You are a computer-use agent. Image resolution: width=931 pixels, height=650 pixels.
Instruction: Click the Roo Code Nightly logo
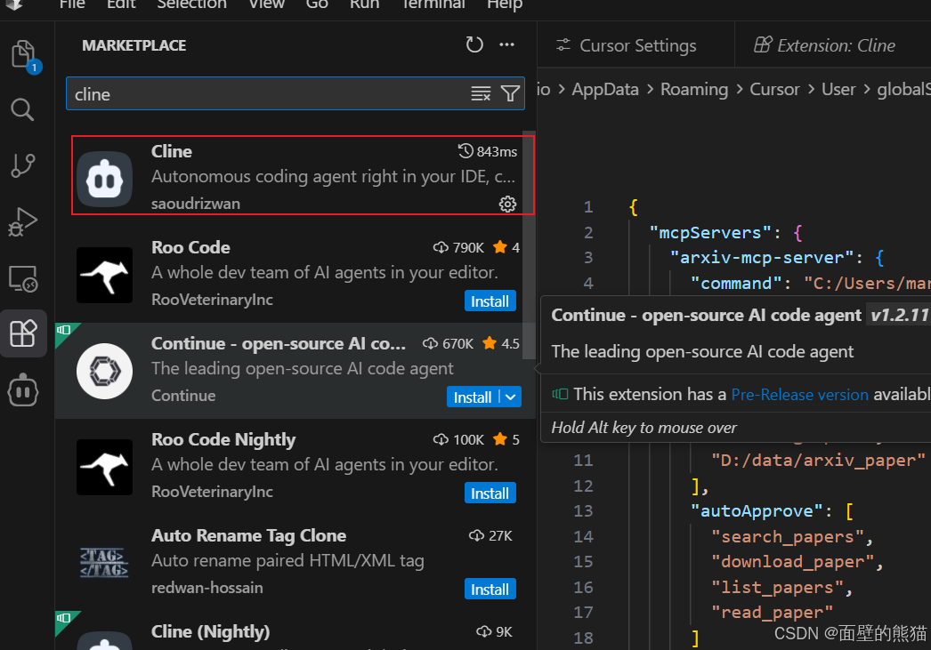tap(104, 468)
